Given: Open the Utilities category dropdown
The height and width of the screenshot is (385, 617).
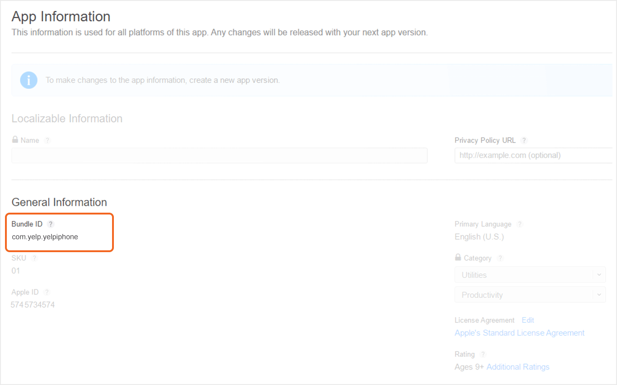Looking at the screenshot, I should (530, 275).
